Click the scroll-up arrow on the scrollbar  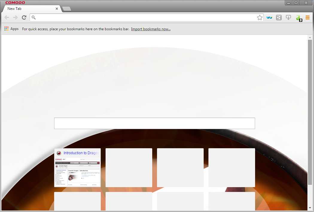310,37
